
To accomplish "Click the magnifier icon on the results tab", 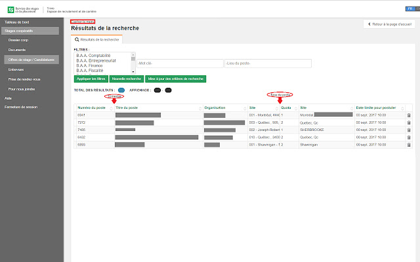I will coord(77,39).
